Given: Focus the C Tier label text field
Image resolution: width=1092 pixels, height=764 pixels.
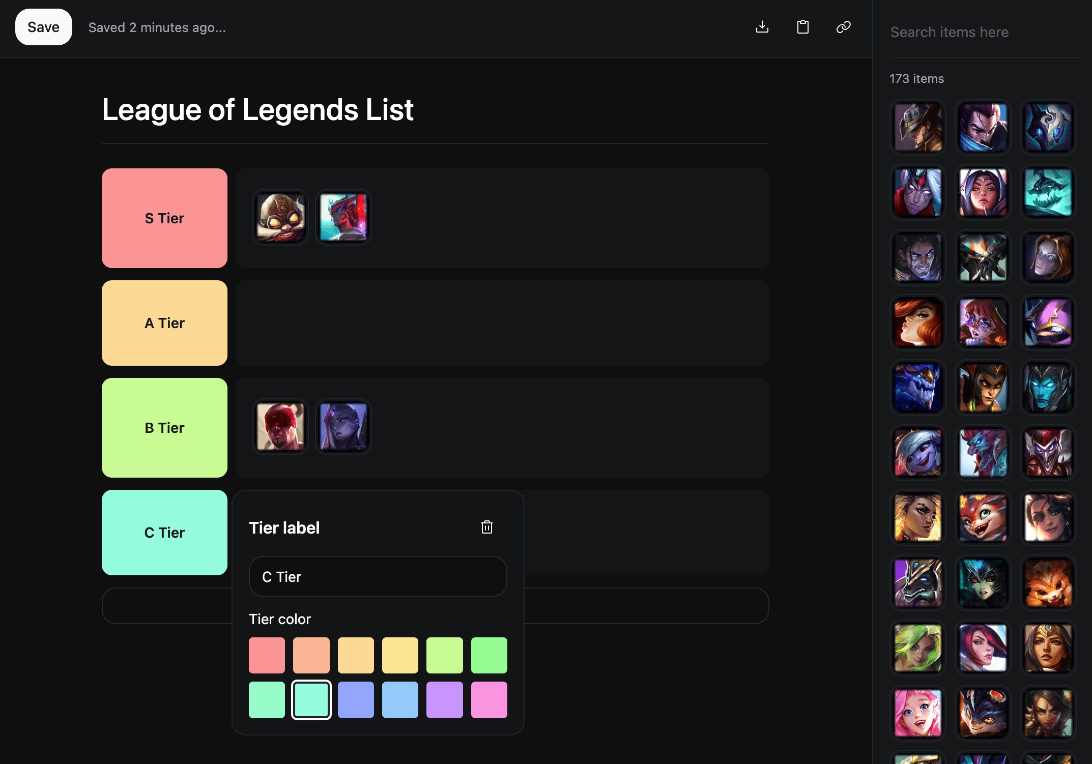Looking at the screenshot, I should [378, 576].
